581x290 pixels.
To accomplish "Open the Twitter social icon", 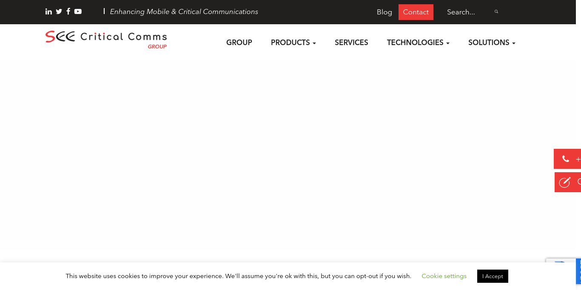I will [x=59, y=11].
